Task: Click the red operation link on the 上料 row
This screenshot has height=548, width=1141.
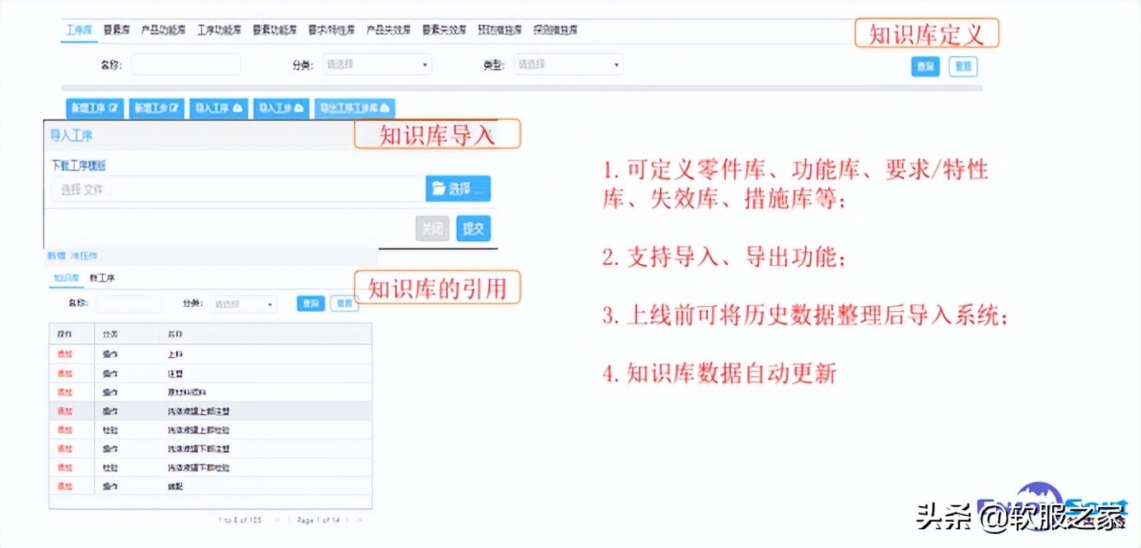Action: coord(64,352)
